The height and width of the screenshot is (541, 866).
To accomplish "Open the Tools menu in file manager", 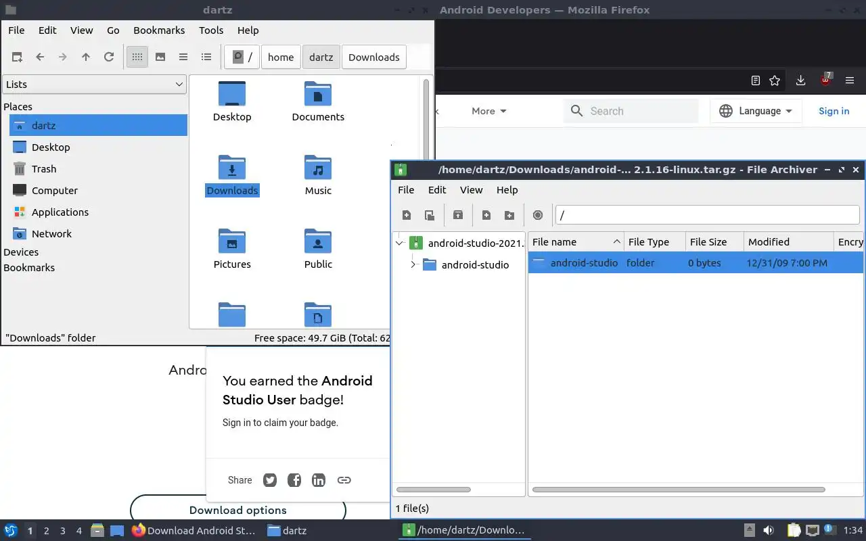I will tap(211, 30).
